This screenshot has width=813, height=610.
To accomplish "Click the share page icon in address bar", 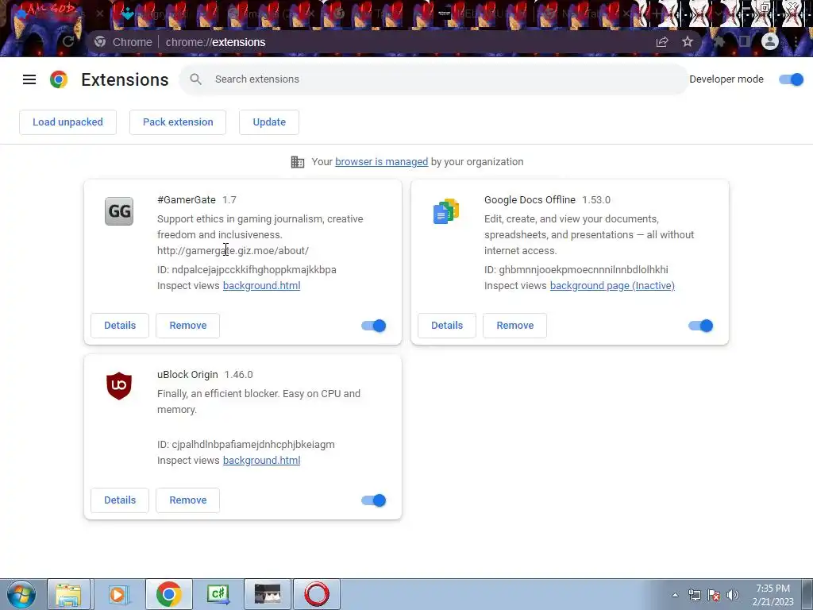I will point(662,42).
